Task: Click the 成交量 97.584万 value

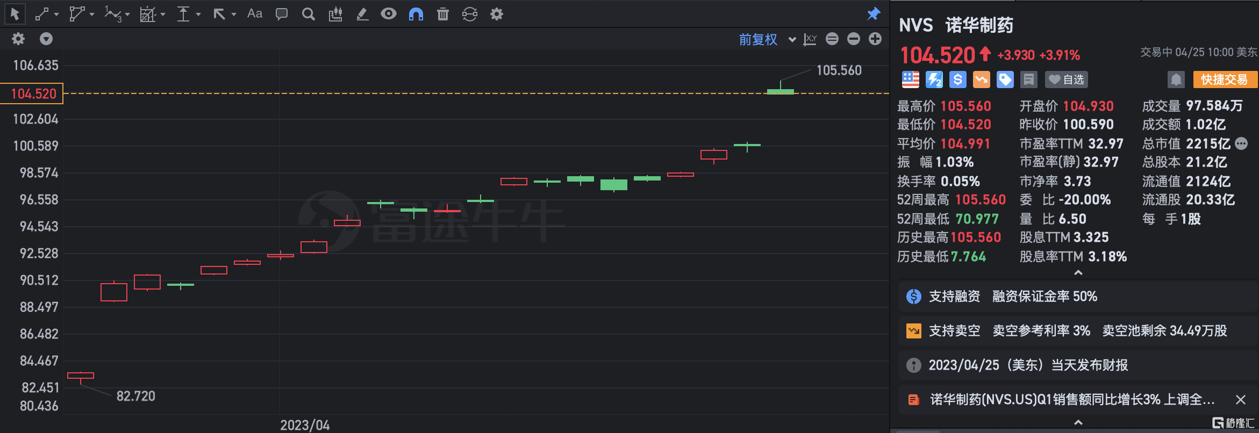Action: (x=1214, y=106)
